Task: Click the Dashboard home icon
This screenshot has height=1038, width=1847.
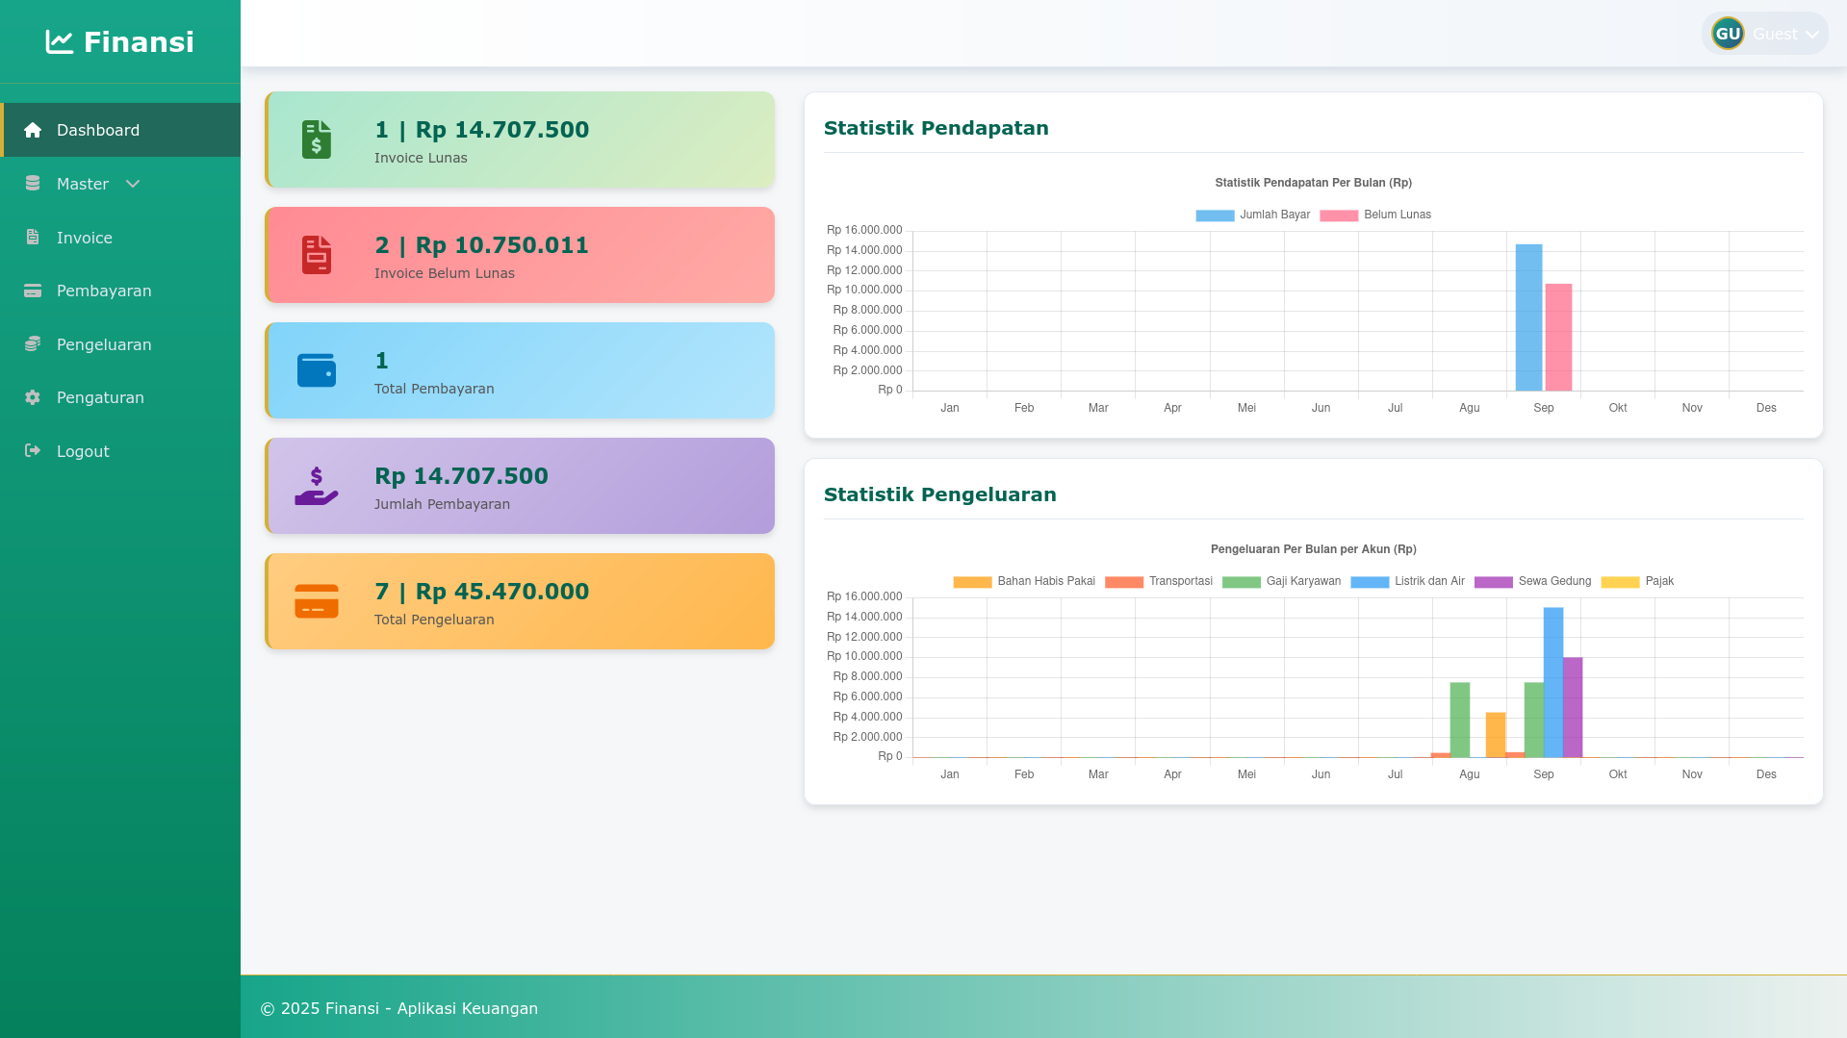Action: click(33, 130)
